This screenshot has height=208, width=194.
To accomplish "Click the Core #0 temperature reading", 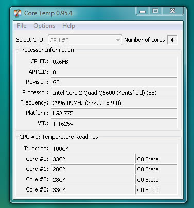I will pos(93,159).
